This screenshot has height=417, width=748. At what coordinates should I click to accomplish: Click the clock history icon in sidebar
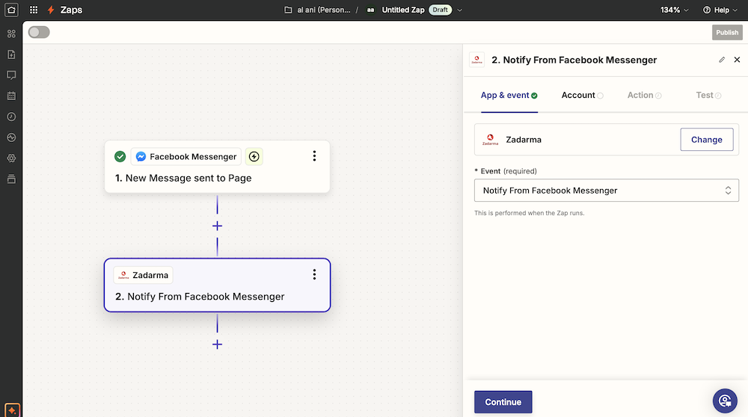(x=11, y=117)
